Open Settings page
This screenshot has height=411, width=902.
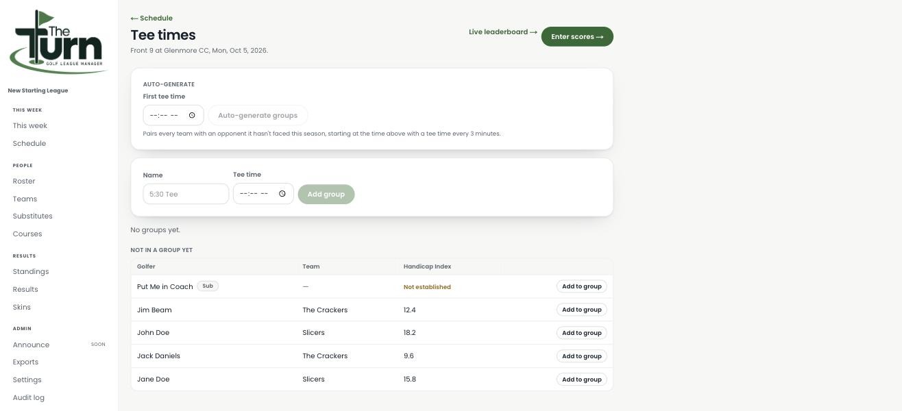[x=27, y=380]
